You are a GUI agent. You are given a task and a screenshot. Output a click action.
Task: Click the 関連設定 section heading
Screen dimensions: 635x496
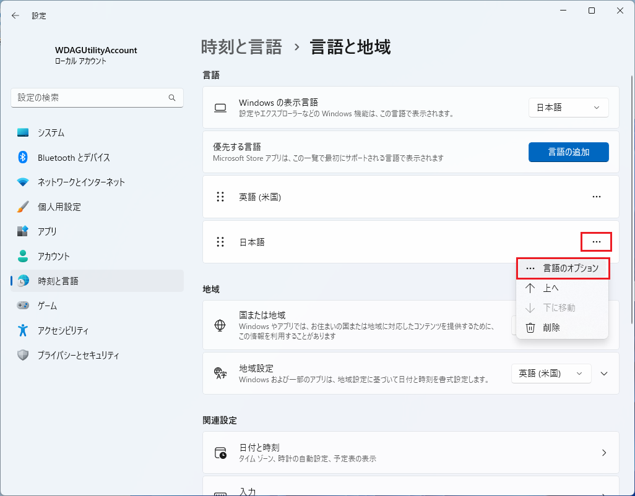(x=220, y=421)
